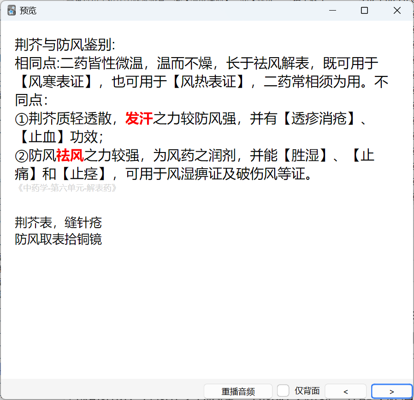Click the window title 预览
The width and height of the screenshot is (414, 400).
[28, 11]
